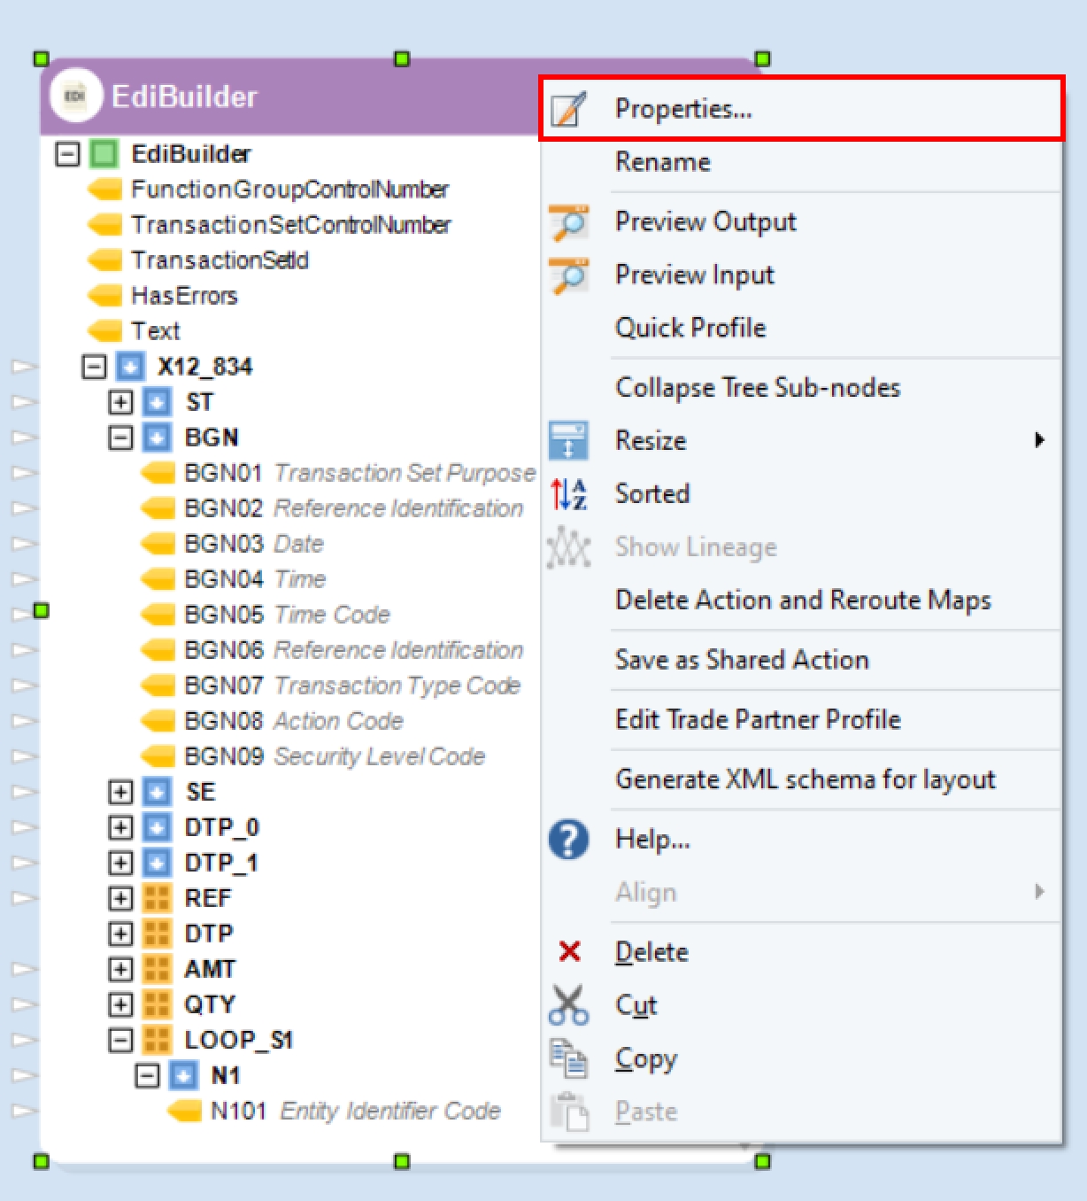Expand the ST segment node
The width and height of the screenshot is (1087, 1201).
point(120,402)
